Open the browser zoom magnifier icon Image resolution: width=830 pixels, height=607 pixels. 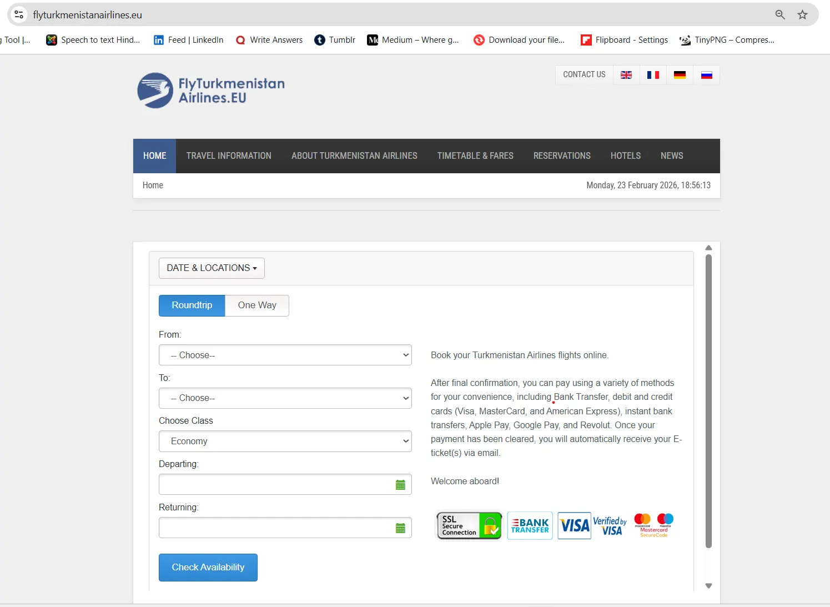[780, 15]
